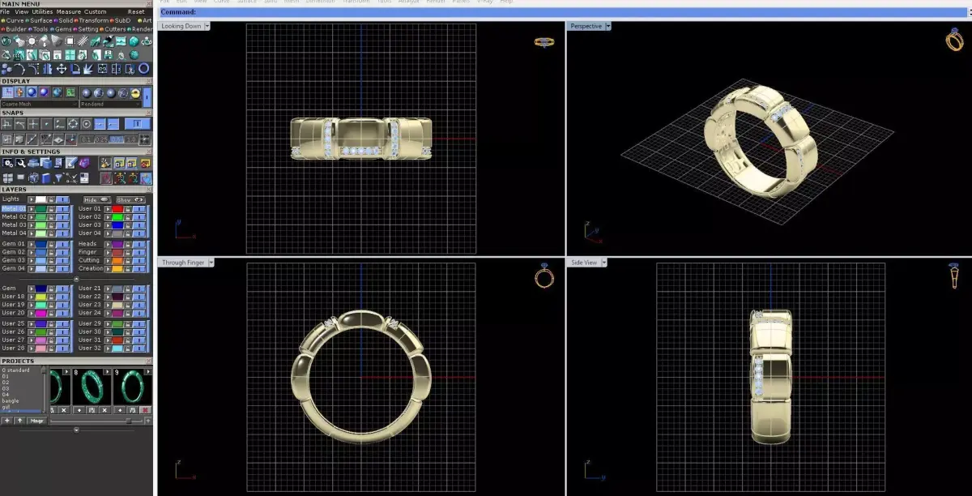Viewport: 972px width, 496px height.
Task: Click the funnel filter icon
Action: [58, 178]
